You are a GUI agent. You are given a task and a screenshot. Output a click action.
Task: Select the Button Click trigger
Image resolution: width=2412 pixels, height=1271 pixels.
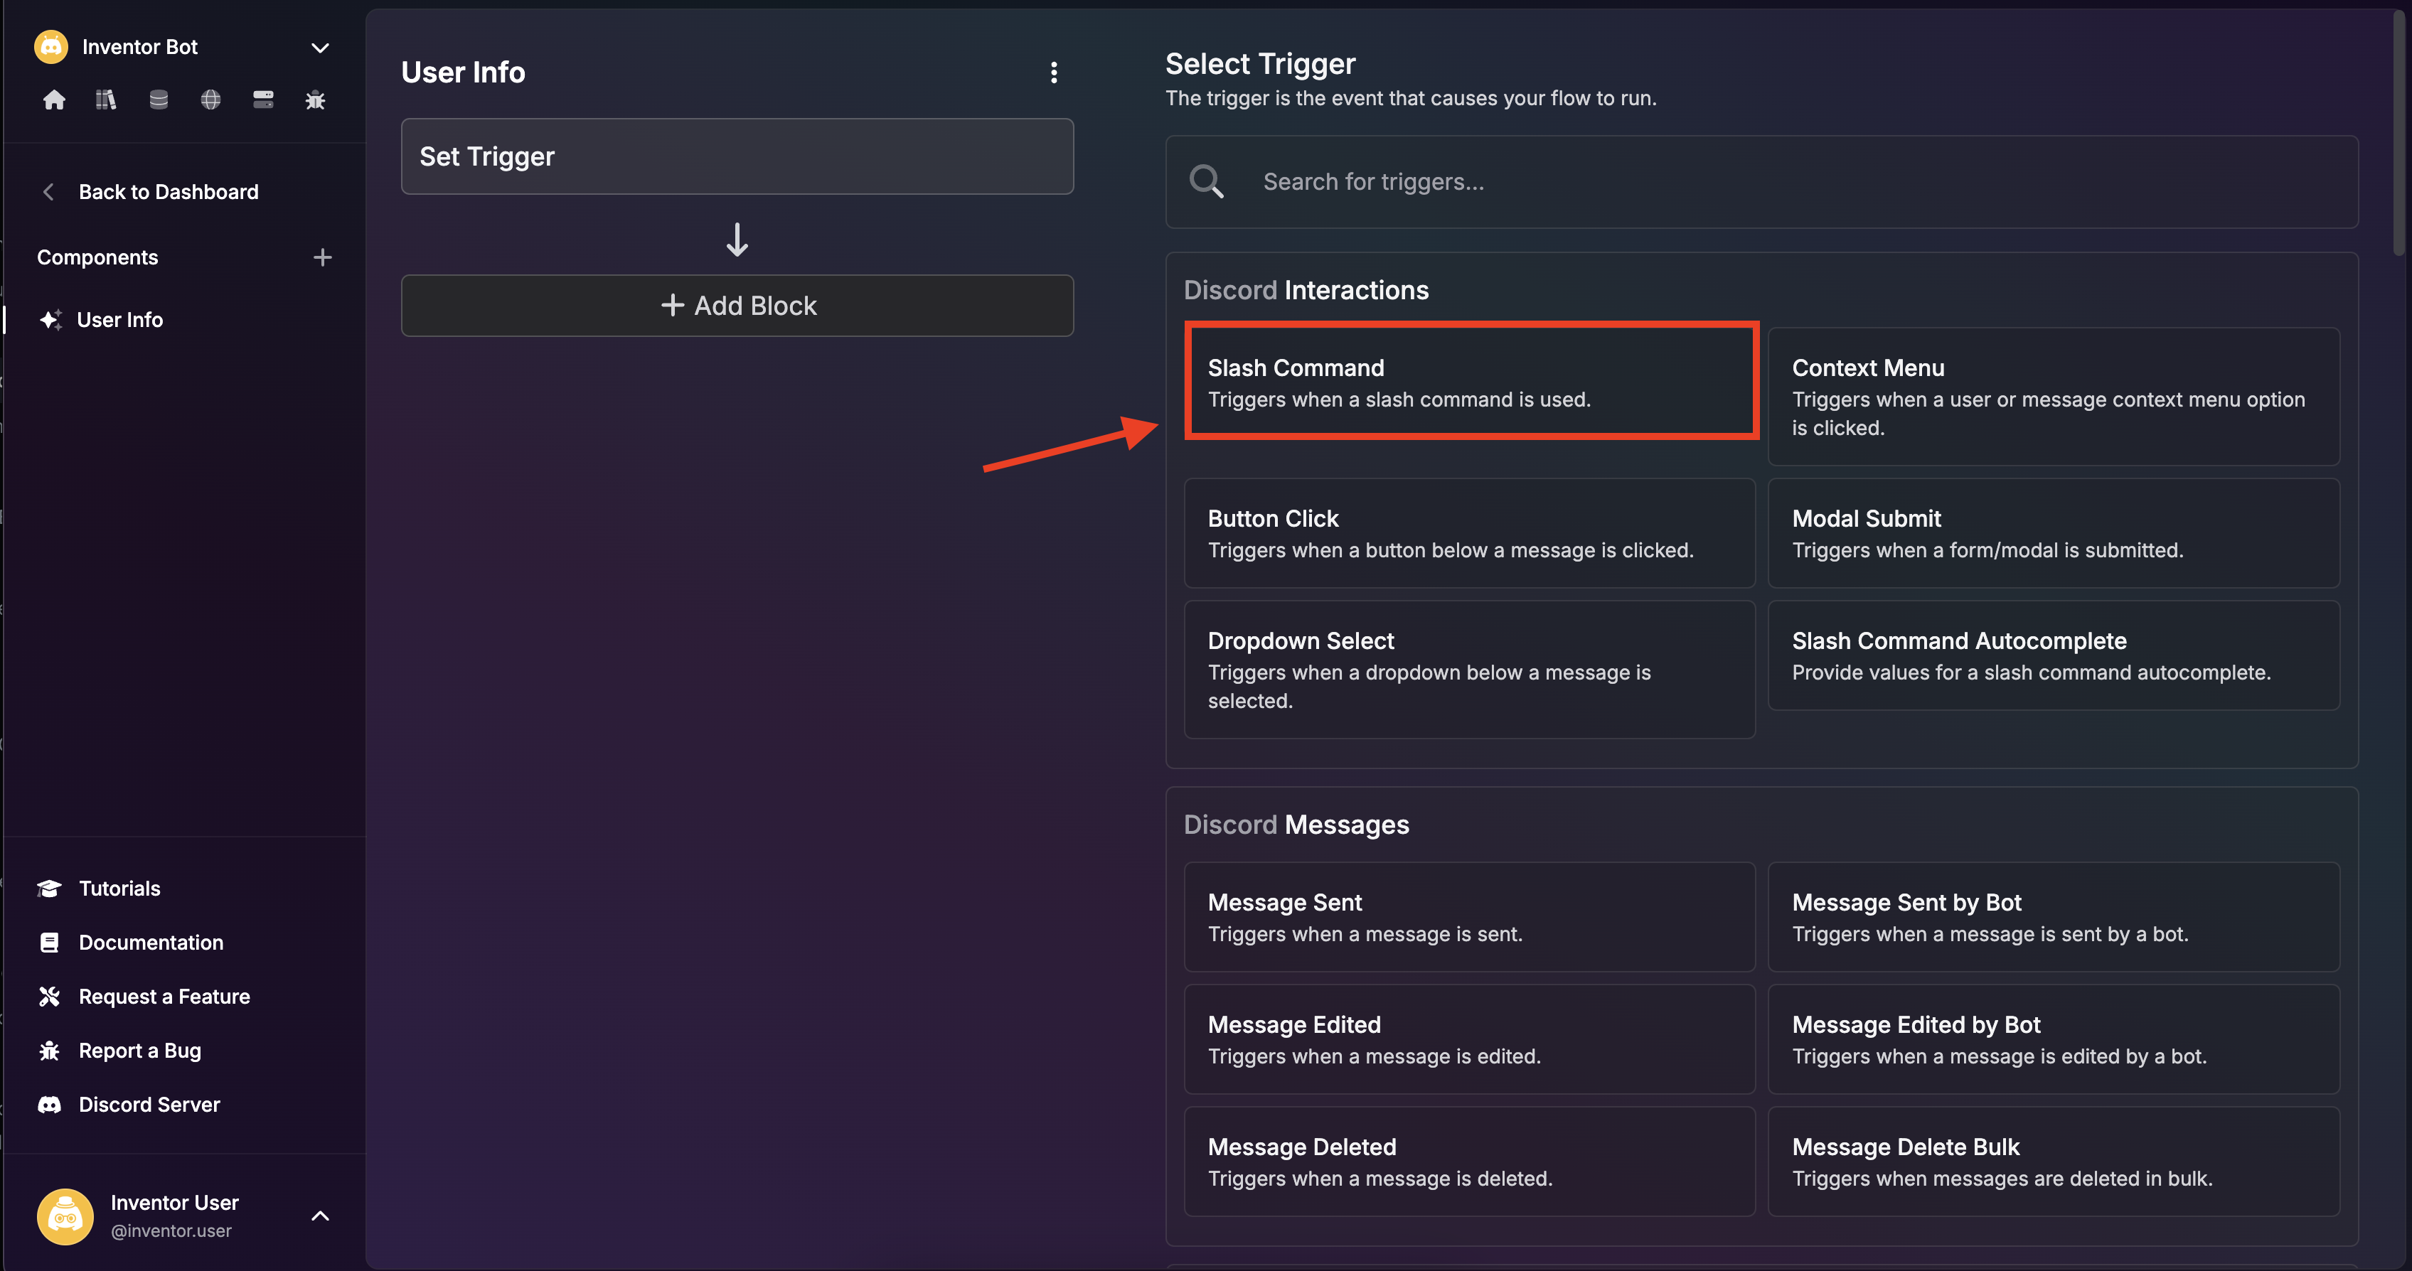click(x=1469, y=533)
